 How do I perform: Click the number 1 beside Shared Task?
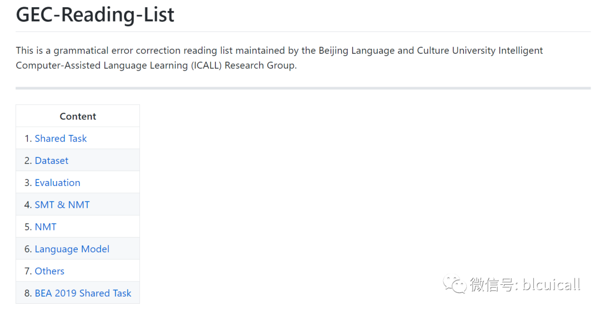click(28, 138)
